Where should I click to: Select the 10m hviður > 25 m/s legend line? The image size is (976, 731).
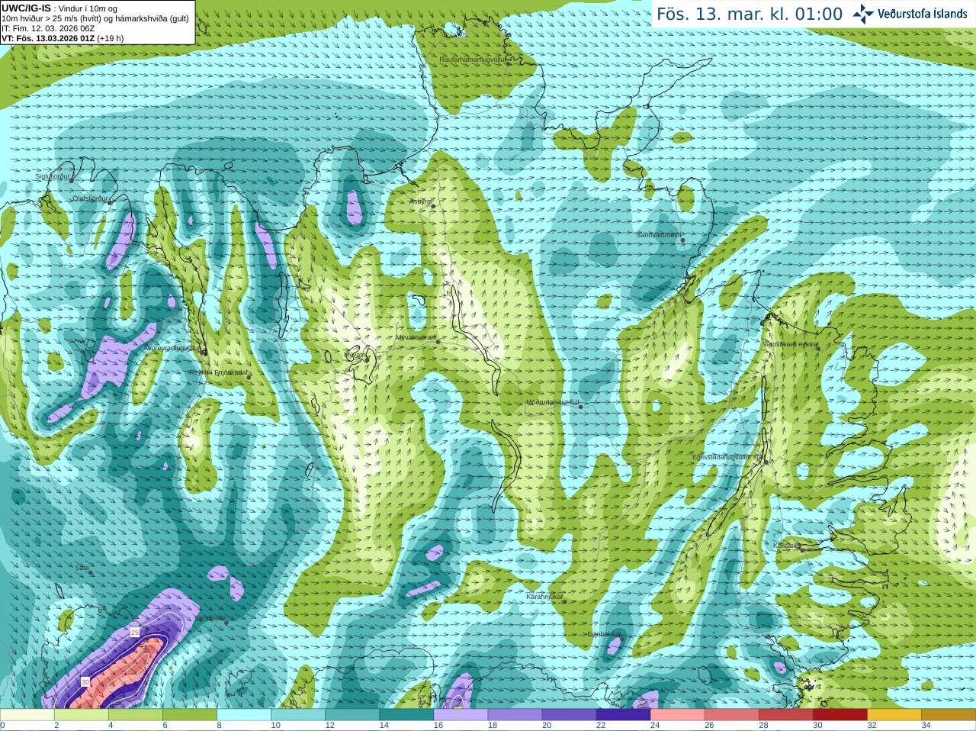[x=95, y=18]
